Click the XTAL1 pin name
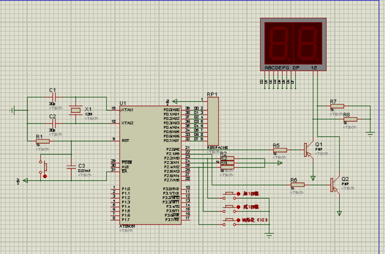385x254 pixels. (127, 110)
